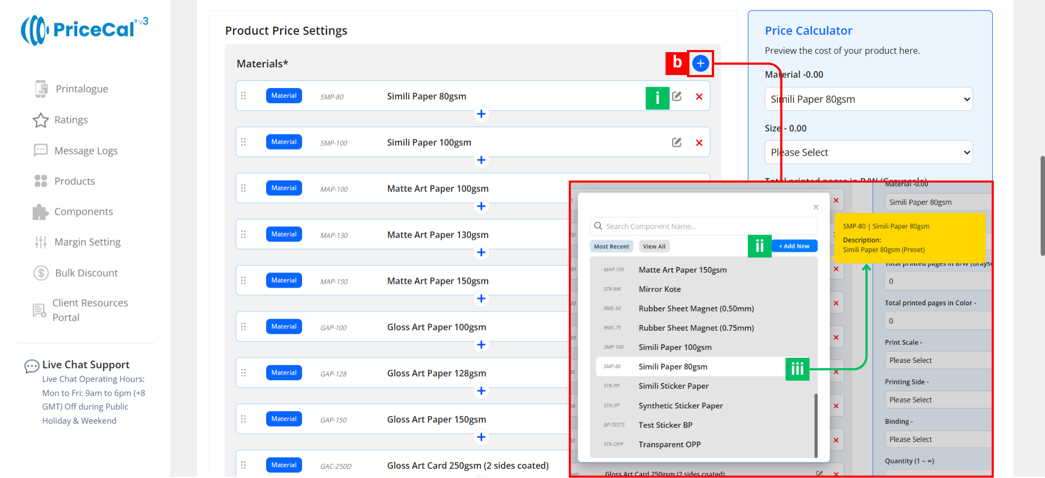
Task: Navigate to Products in sidebar
Action: (75, 181)
